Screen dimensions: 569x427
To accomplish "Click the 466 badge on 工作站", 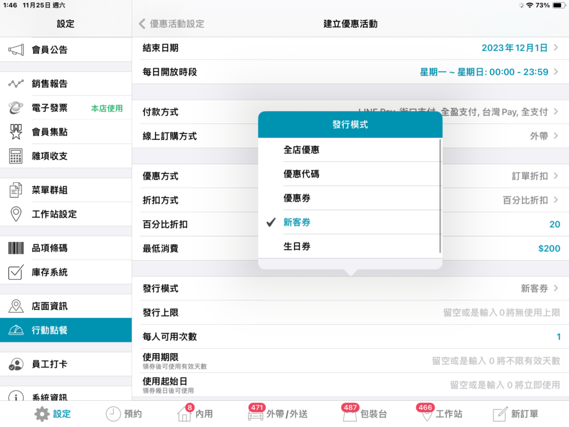I will 425,408.
